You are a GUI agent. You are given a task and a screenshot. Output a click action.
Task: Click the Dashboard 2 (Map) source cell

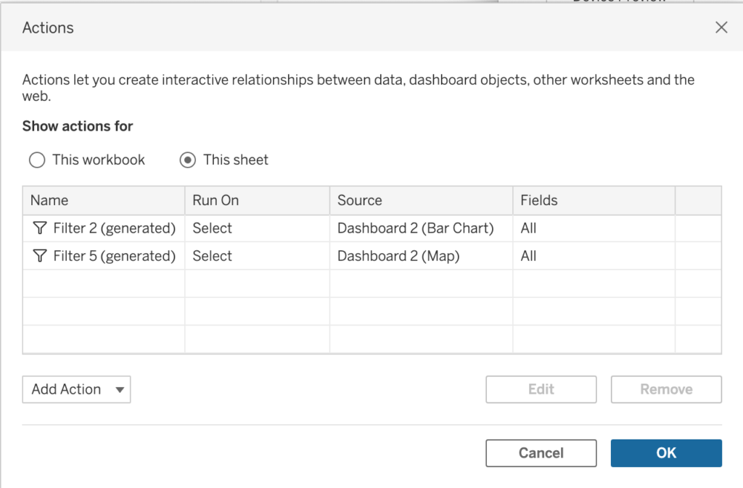pyautogui.click(x=398, y=256)
